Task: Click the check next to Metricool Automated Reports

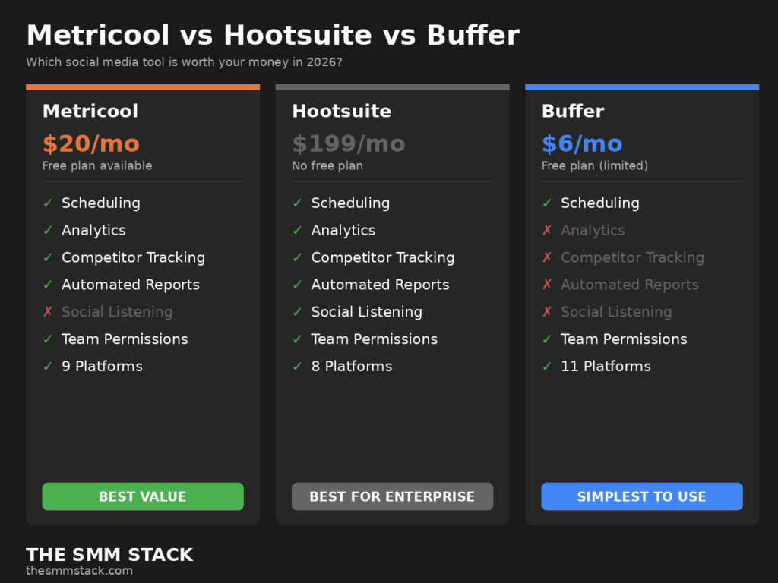Action: point(48,285)
